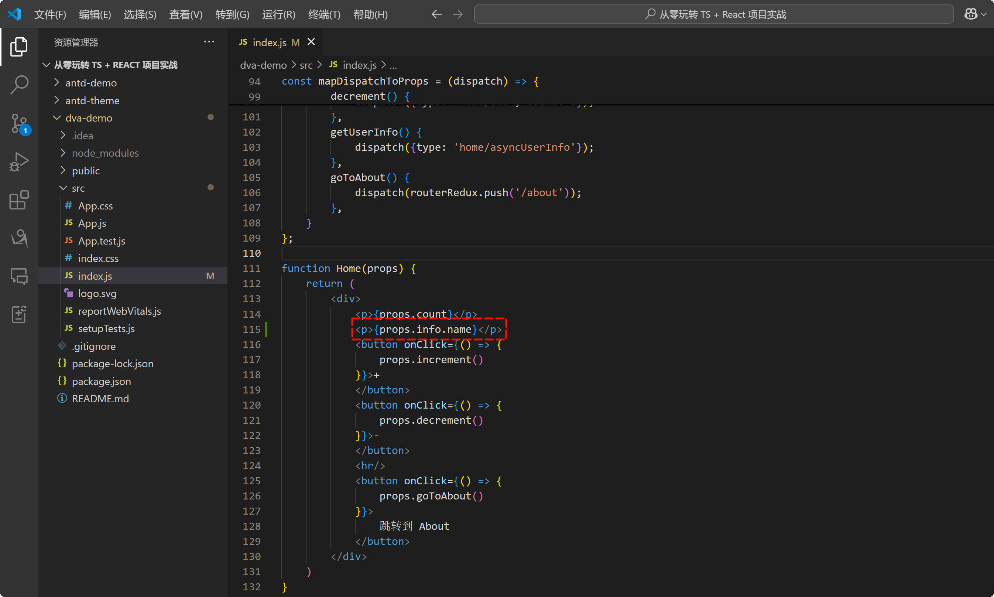Click the Copilot icon in title bar
The width and height of the screenshot is (994, 597).
(x=971, y=14)
